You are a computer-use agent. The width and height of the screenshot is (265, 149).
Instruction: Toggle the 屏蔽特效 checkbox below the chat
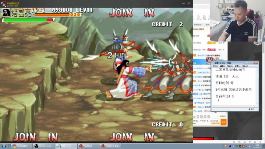coord(218,116)
